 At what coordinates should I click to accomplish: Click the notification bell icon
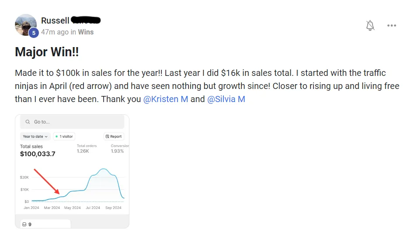point(370,26)
